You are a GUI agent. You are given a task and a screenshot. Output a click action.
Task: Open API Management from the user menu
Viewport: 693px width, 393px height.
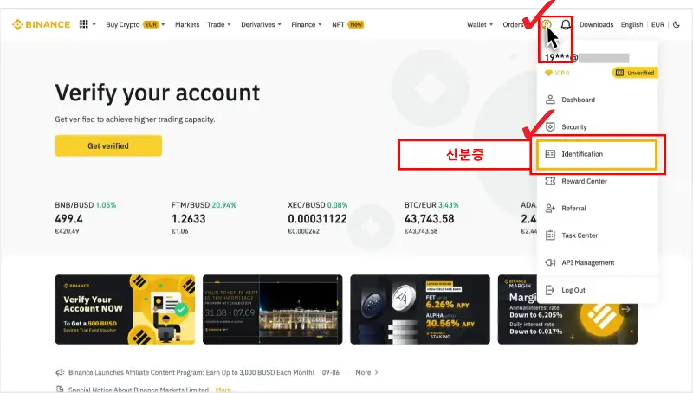597,263
